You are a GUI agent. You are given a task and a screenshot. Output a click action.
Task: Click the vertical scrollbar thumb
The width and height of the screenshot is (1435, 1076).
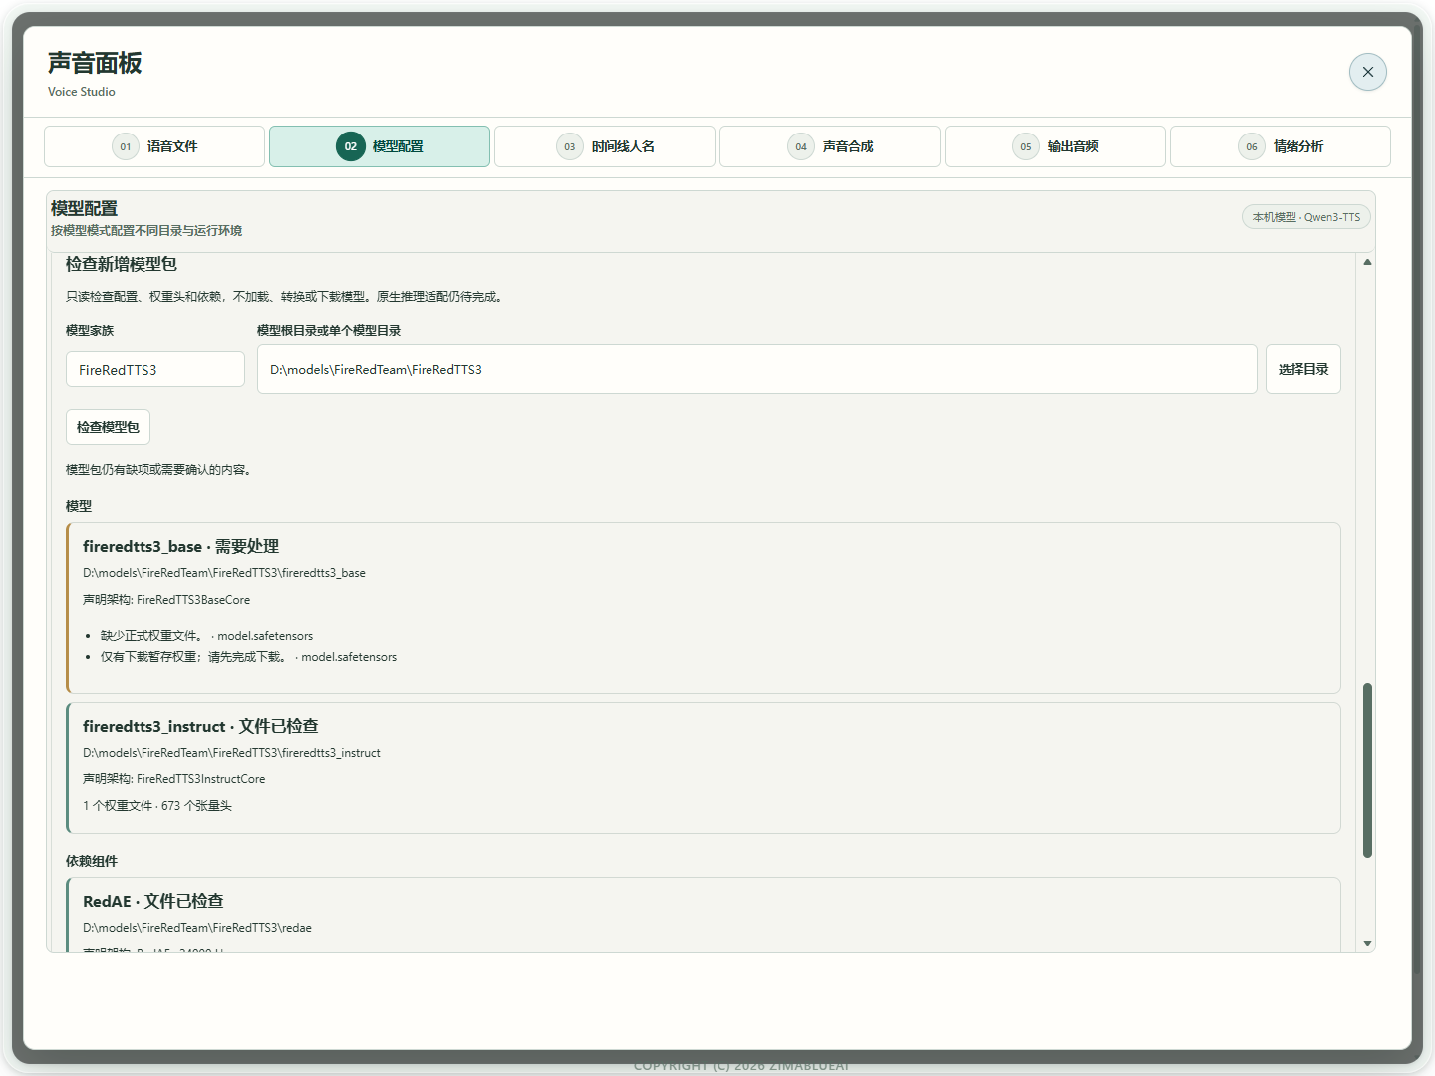pos(1367,770)
